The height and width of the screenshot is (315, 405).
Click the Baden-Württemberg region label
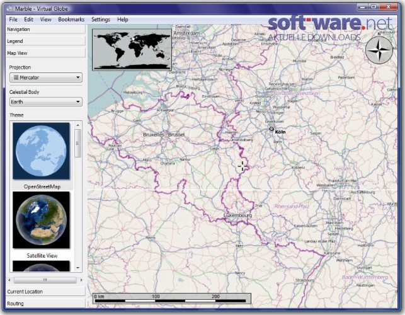pos(365,277)
